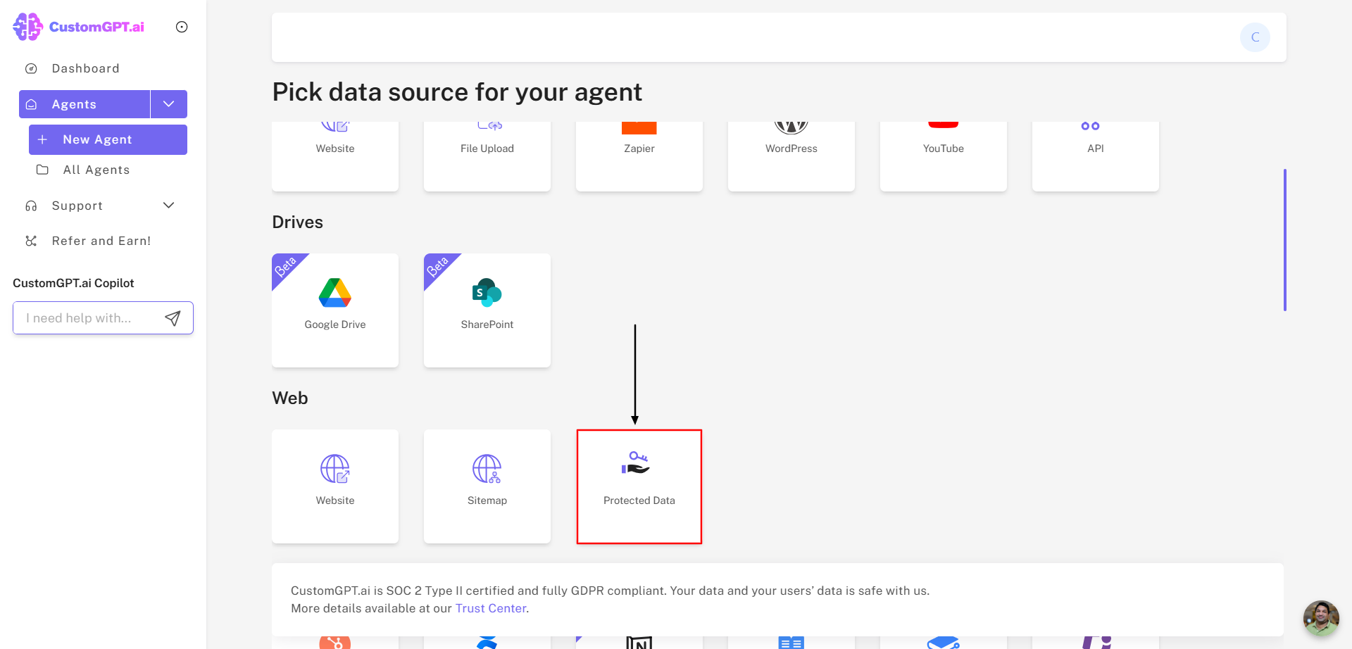Select the Sitemap web source
1352x649 pixels.
[x=487, y=486]
